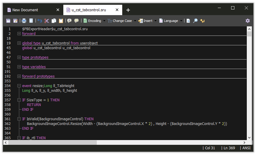Click the Paste clipboard icon
256x154 pixels.
pos(61,21)
